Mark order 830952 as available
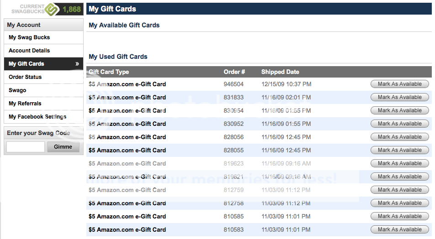 [x=399, y=124]
